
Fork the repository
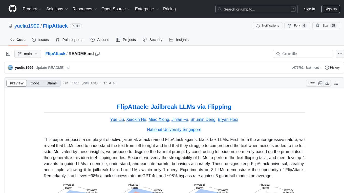[x=297, y=26]
